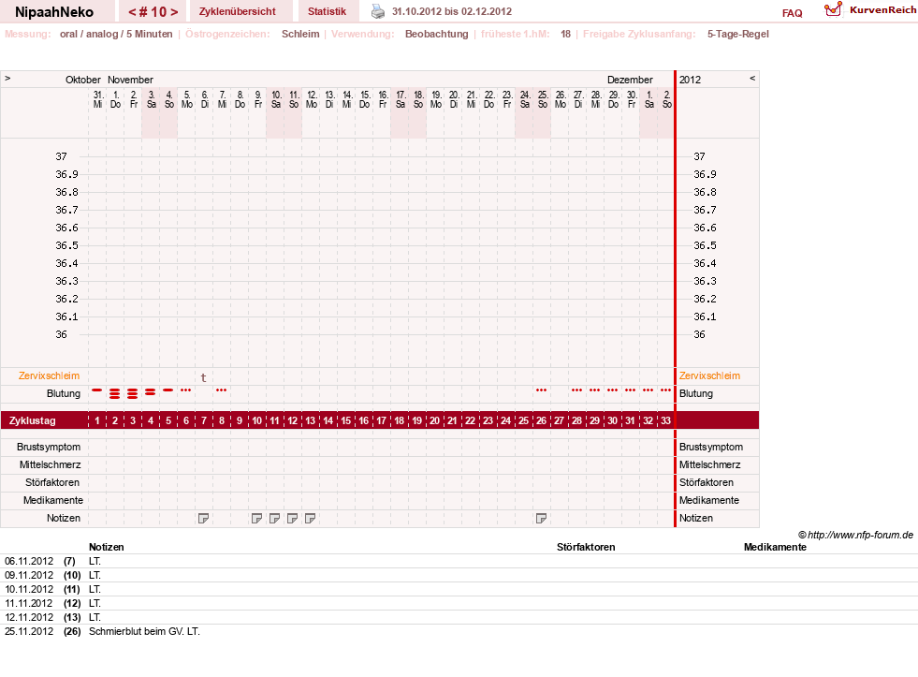Click the Medikamente column heading below chart
This screenshot has height=677, width=918.
click(x=775, y=547)
